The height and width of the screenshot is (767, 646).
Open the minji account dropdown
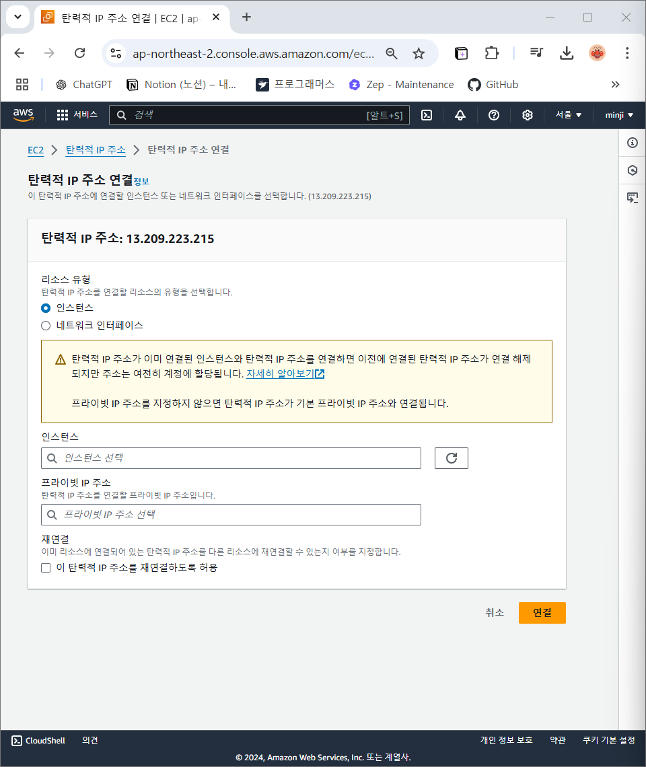619,115
